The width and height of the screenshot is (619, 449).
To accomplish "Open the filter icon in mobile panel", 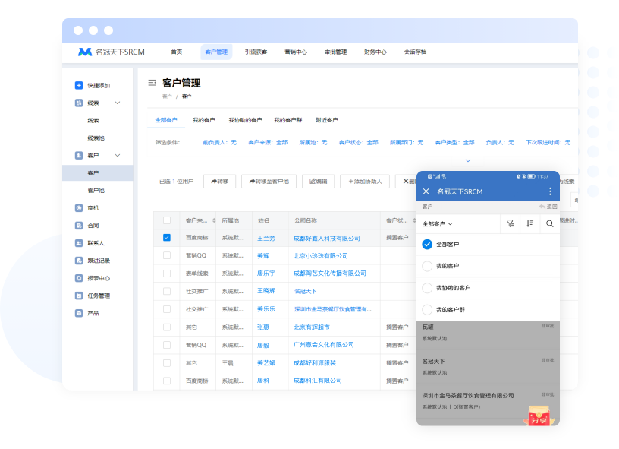I will coord(510,223).
